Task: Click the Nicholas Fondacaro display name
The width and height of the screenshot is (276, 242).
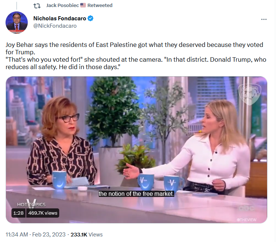Action: click(x=60, y=18)
